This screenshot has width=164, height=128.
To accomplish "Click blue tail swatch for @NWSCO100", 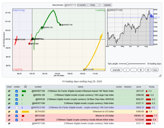I will coord(22,107).
